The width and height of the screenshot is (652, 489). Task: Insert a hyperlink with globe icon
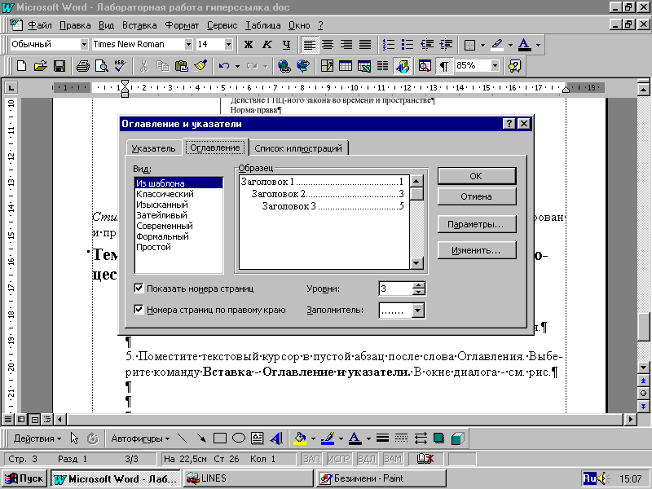point(284,66)
